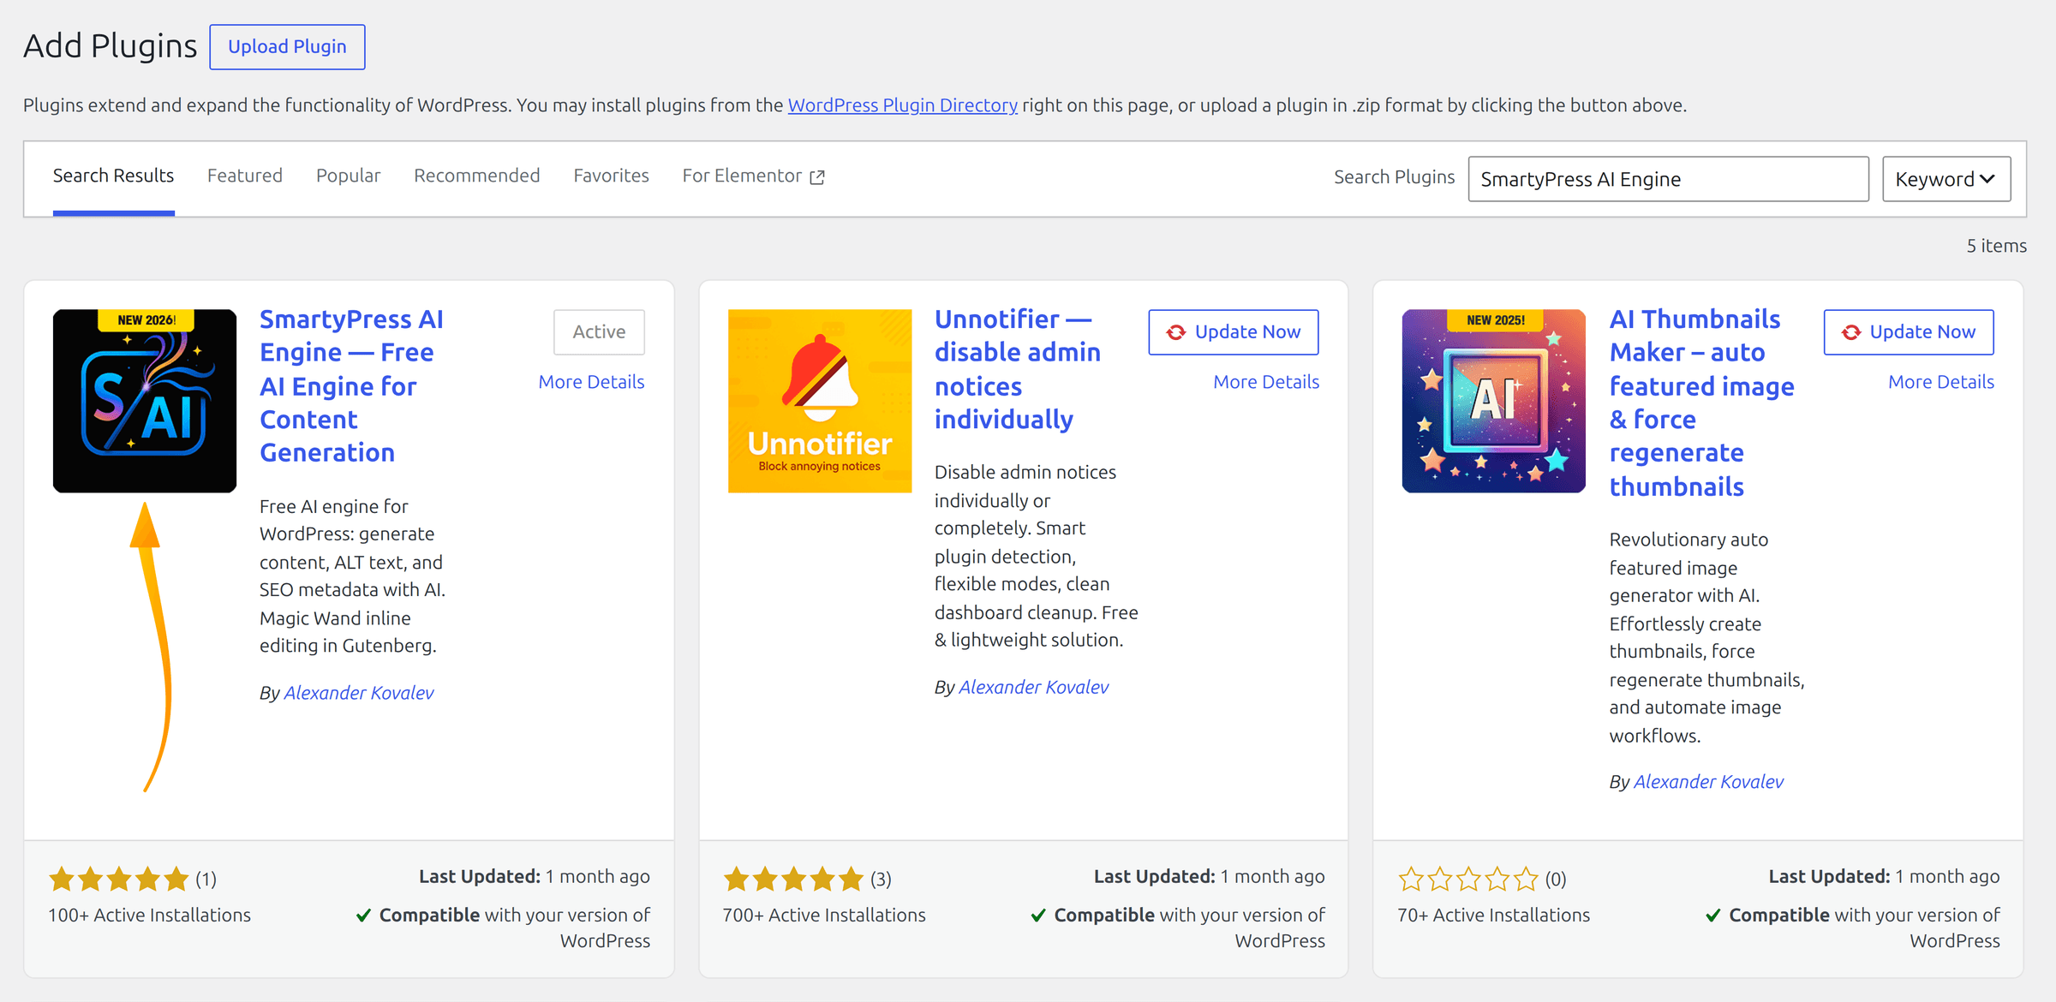Click the Active button on SmartyPress
Viewport: 2056px width, 1002px height.
coord(599,332)
